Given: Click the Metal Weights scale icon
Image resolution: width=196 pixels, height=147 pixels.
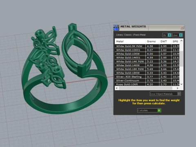Looking at the screenshot, I should (116, 28).
